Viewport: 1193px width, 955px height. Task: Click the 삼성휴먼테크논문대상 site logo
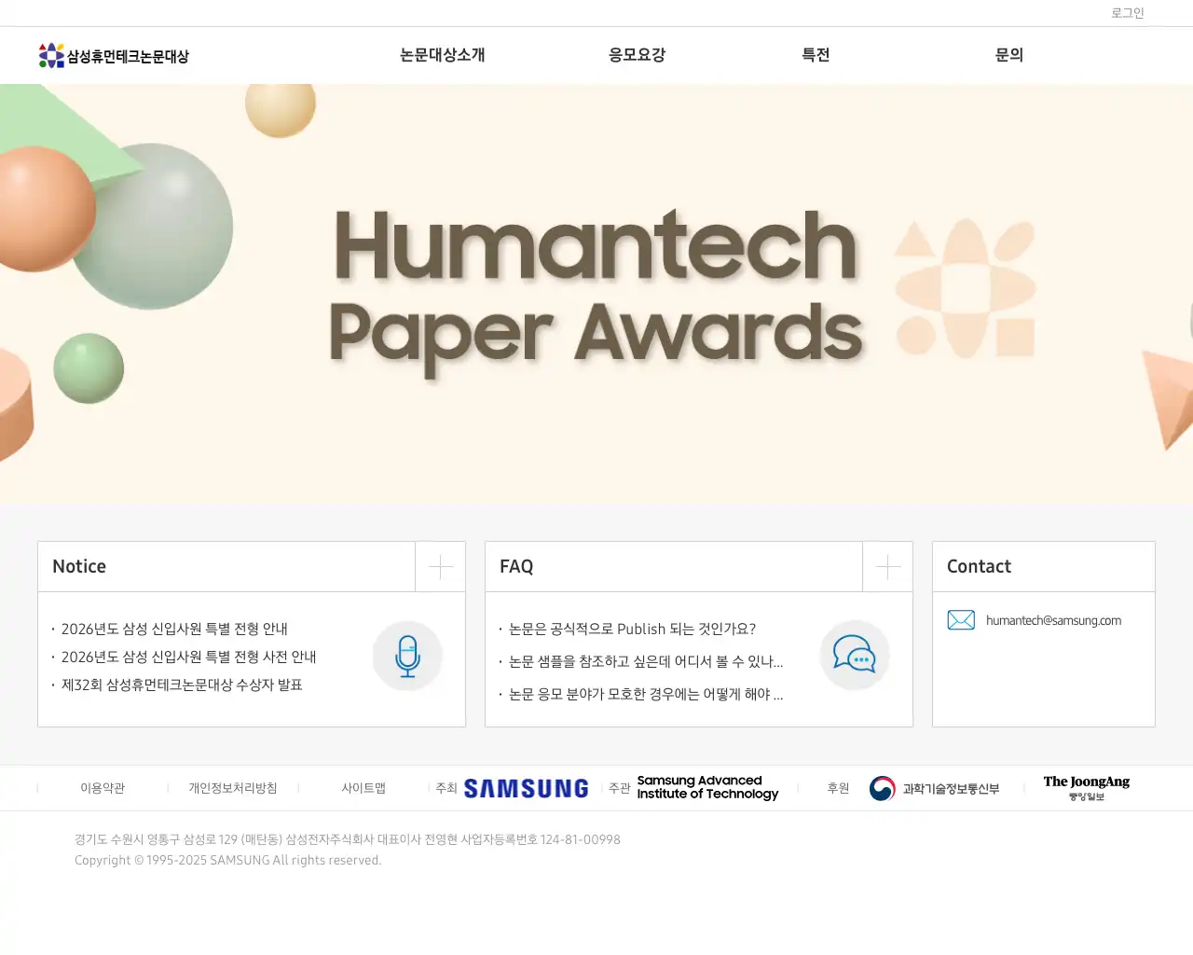tap(114, 56)
